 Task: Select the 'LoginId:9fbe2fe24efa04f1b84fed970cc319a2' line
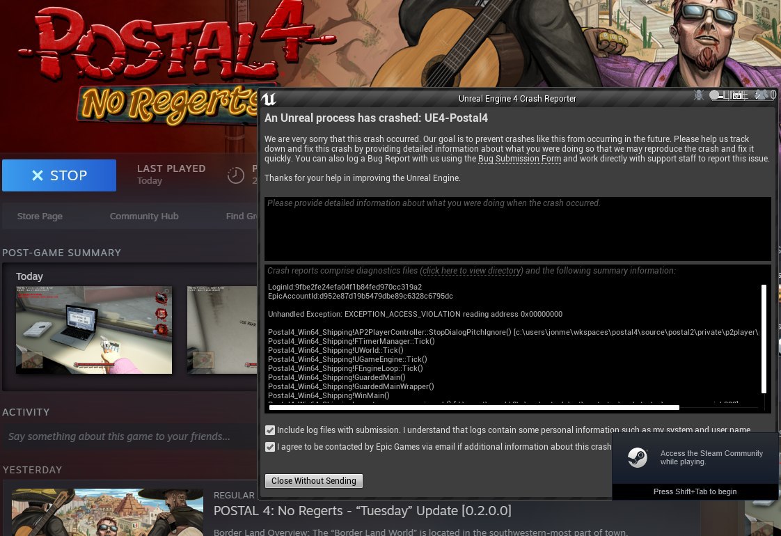click(345, 287)
